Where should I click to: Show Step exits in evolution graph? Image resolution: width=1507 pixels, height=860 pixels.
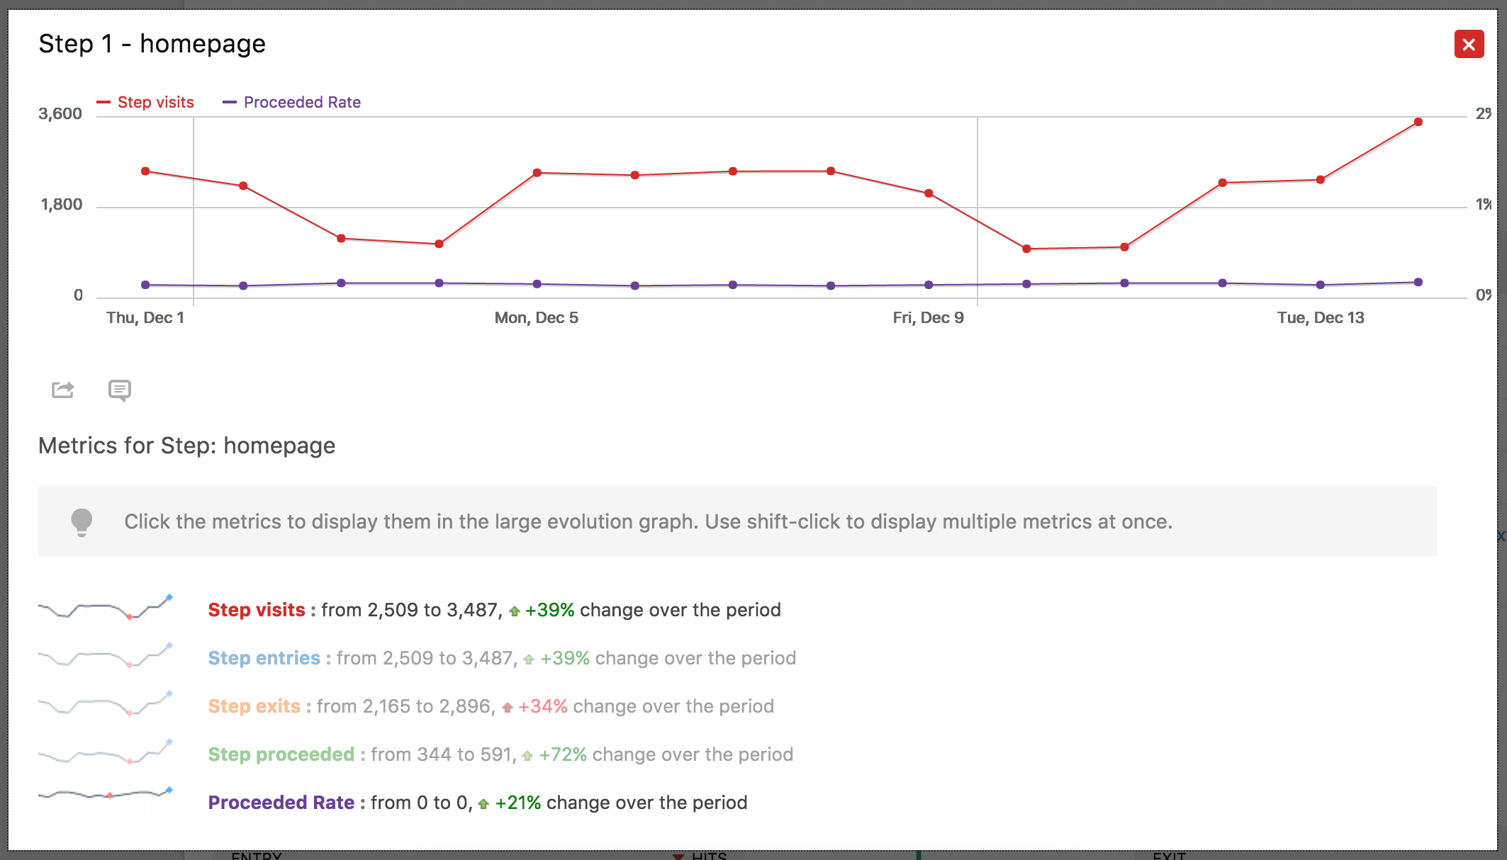[254, 706]
